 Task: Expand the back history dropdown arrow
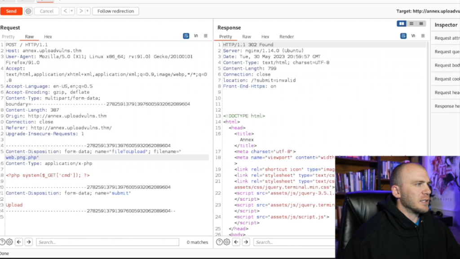pos(71,11)
